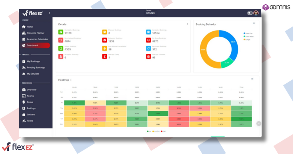Collapse the sidebar with the chevron arrow

[x=49, y=13]
